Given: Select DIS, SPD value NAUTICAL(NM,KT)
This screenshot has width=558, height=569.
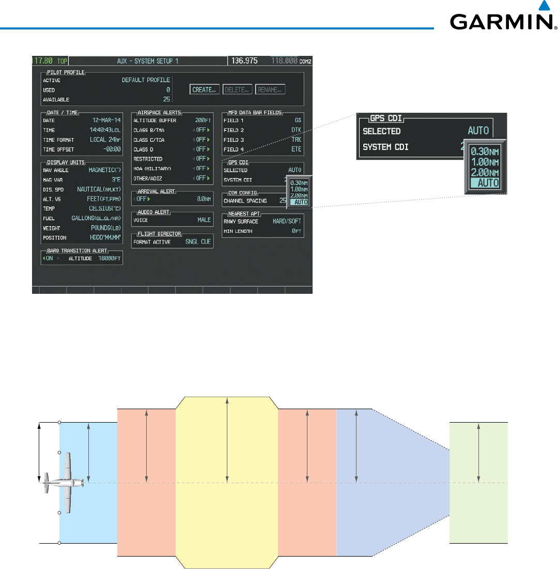Looking at the screenshot, I should pyautogui.click(x=99, y=189).
